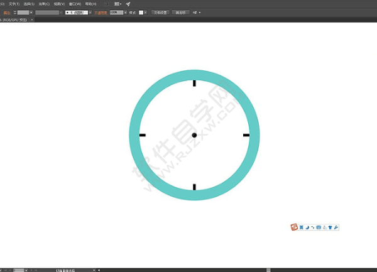Click the white graphic style swatch

[141, 13]
